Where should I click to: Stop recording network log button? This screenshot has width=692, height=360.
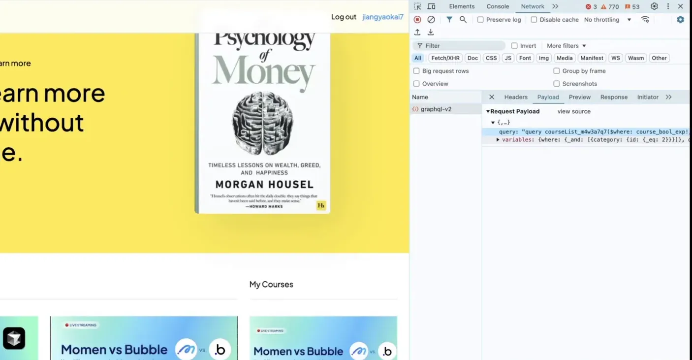(x=417, y=20)
